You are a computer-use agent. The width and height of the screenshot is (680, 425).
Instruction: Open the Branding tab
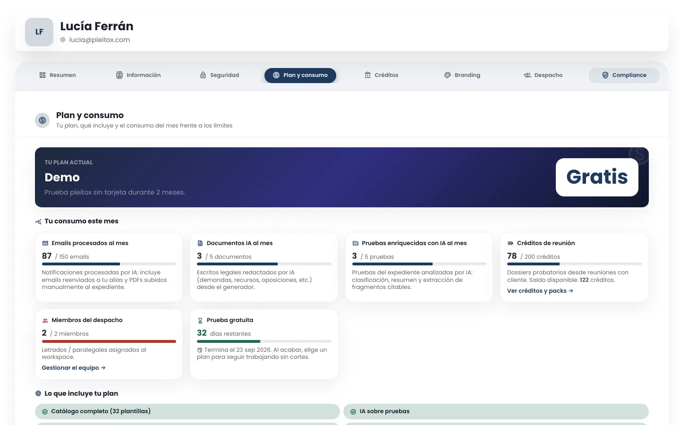pos(462,75)
